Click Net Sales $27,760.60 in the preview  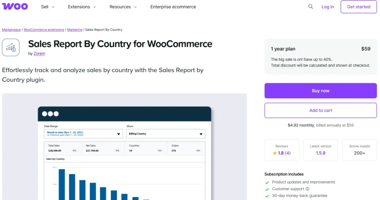click(103, 148)
